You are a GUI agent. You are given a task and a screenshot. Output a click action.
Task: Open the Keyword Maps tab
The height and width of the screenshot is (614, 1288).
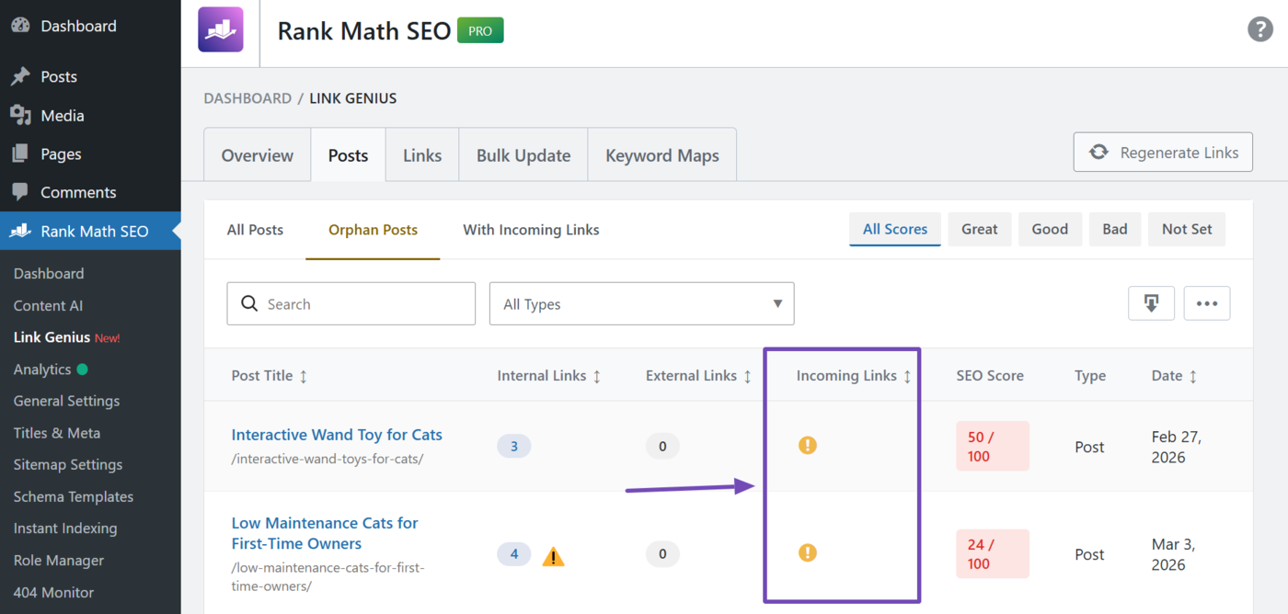pyautogui.click(x=662, y=155)
